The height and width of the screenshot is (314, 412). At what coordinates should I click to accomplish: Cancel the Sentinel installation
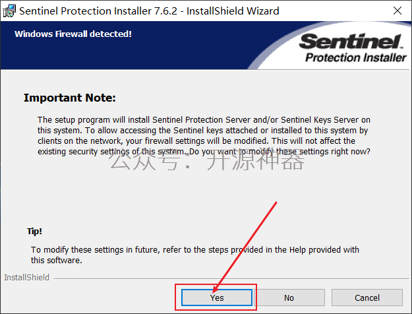pos(367,298)
